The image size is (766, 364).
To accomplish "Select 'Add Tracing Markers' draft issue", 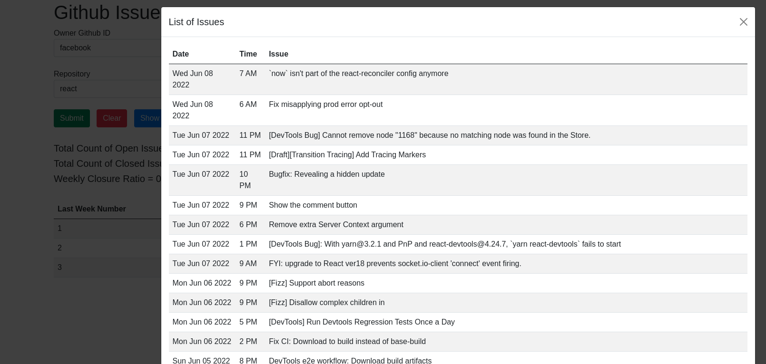I will 347,155.
